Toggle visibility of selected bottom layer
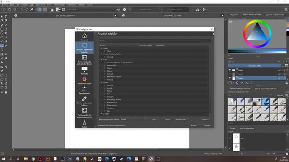The image size is (289, 162). pos(230,78)
